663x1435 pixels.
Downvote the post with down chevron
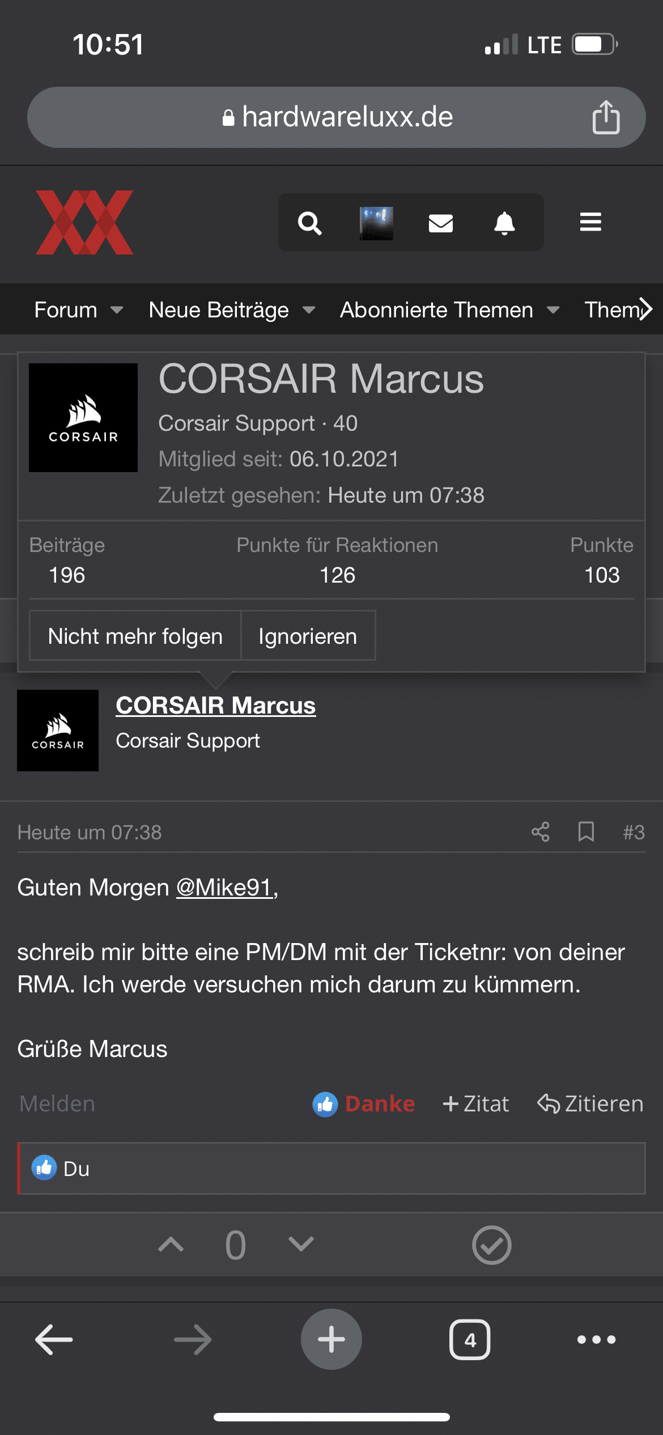301,1245
